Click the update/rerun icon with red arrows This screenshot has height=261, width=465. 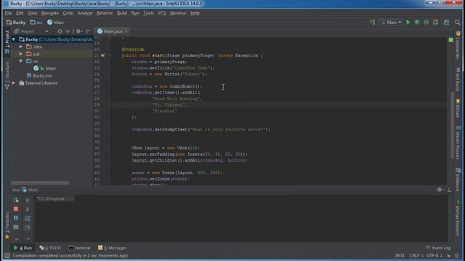(435, 22)
